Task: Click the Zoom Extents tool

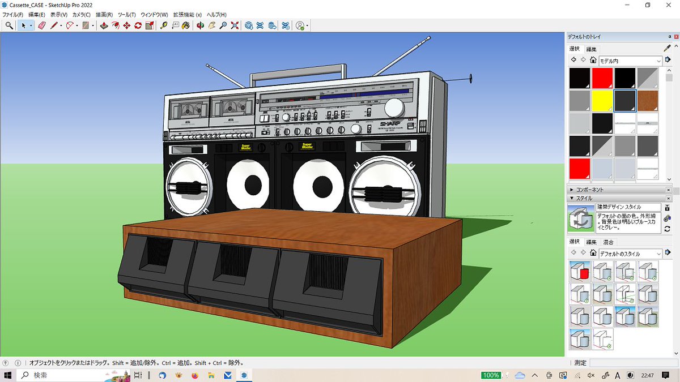Action: coord(235,25)
